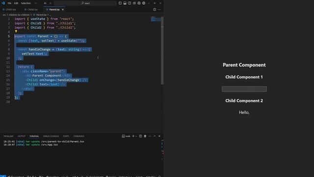Switch to the Child1.tsx tab
The image size is (314, 177).
[x=11, y=9]
